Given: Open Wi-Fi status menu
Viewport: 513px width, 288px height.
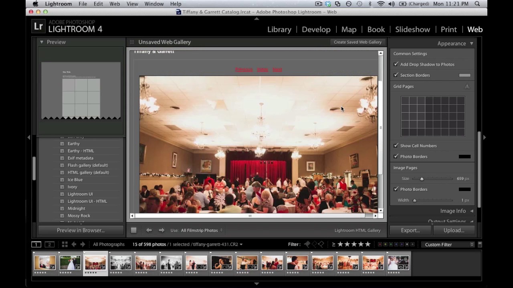Looking at the screenshot, I should click(381, 4).
